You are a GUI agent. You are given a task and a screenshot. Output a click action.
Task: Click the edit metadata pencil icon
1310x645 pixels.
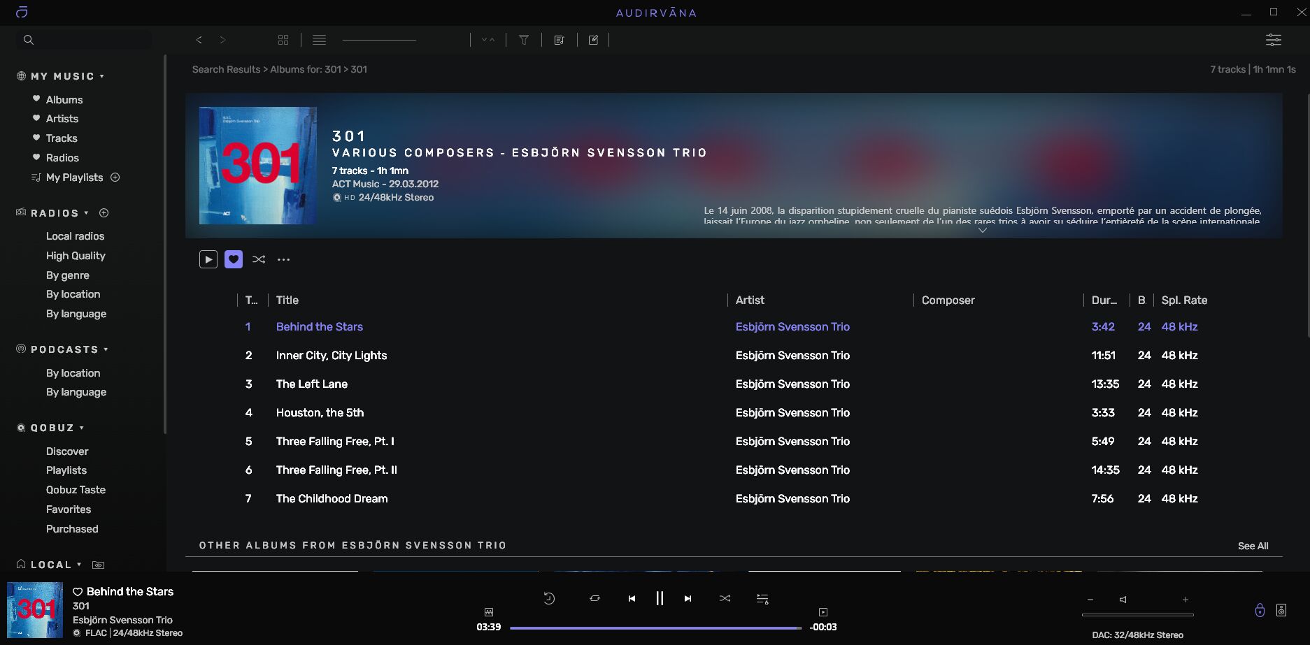[593, 40]
